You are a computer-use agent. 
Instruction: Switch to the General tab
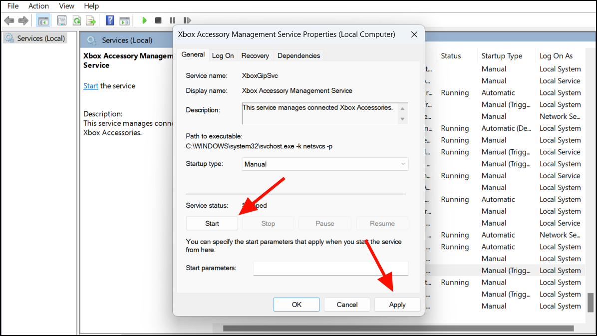pos(193,54)
